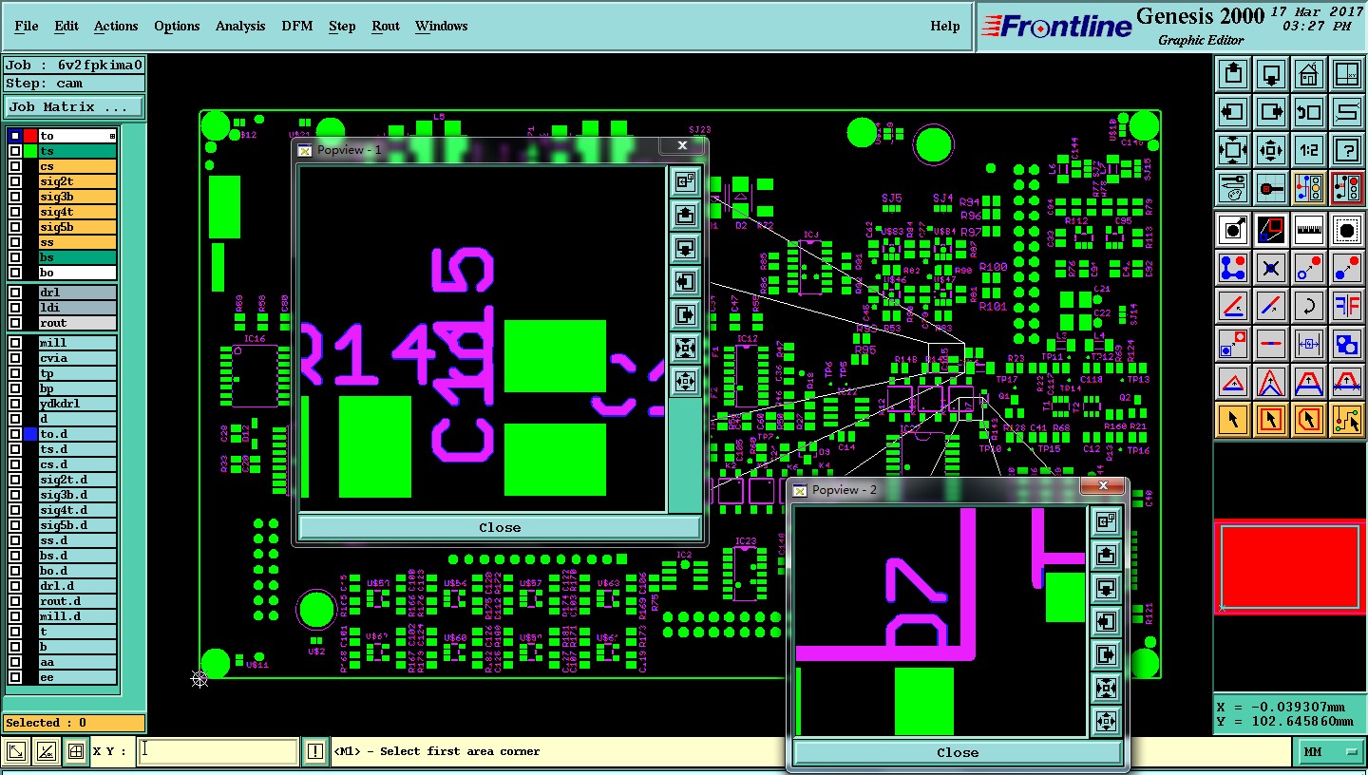The height and width of the screenshot is (775, 1368).
Task: Select the rotate arrow tool icon
Action: (1309, 305)
